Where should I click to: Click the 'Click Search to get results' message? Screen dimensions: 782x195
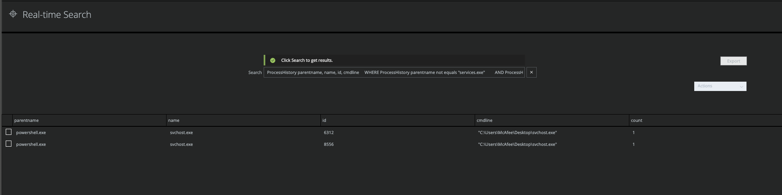coord(307,60)
